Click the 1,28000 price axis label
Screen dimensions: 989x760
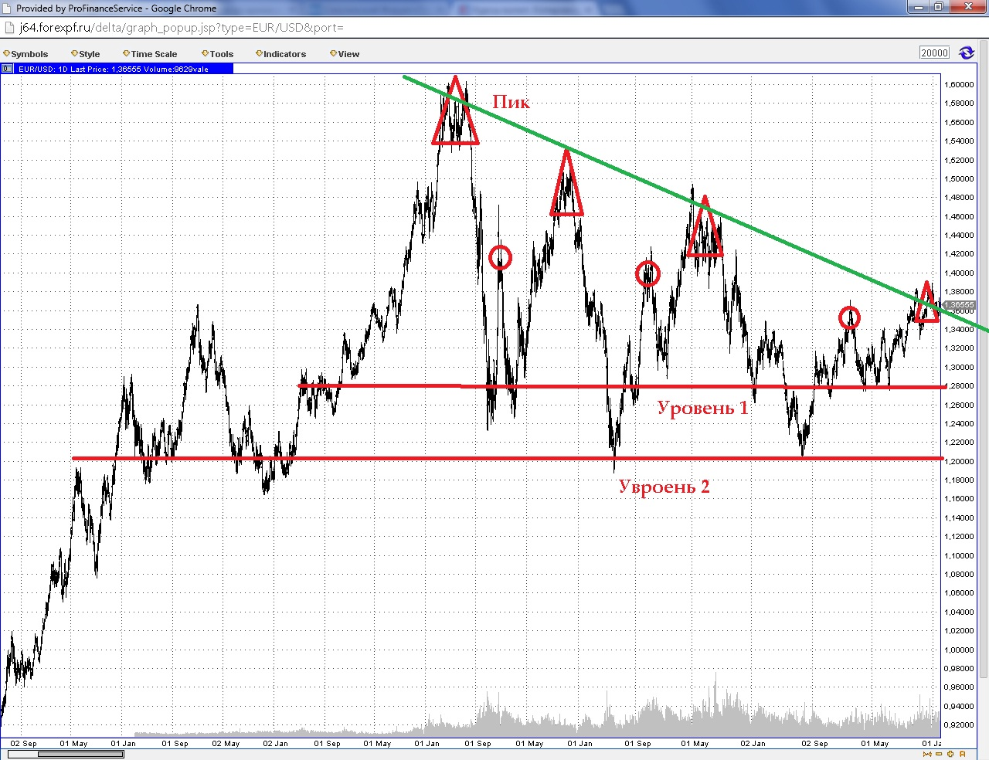[x=959, y=386]
